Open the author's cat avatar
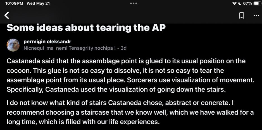 (x=13, y=45)
